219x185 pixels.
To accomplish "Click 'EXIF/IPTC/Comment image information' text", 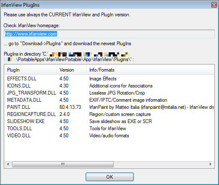I will [x=128, y=100].
